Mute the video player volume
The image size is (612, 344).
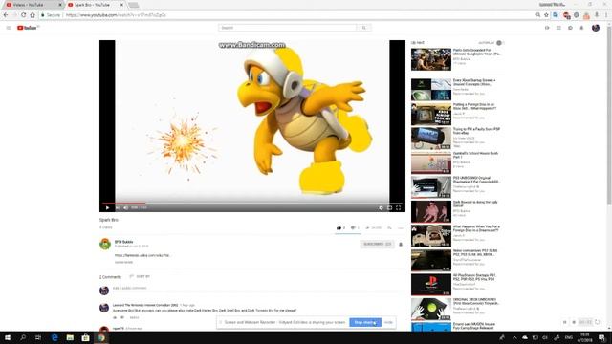(x=125, y=208)
